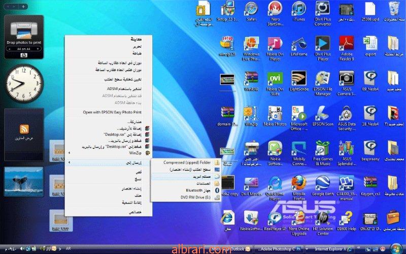Open DivX Plus Converter icon
Viewport: 406px width, 254px height.
[x=323, y=14]
